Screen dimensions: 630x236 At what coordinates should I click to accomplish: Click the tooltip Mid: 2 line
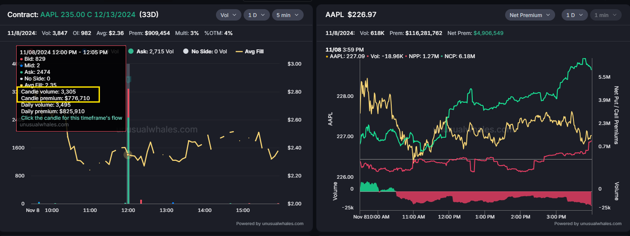(x=30, y=65)
